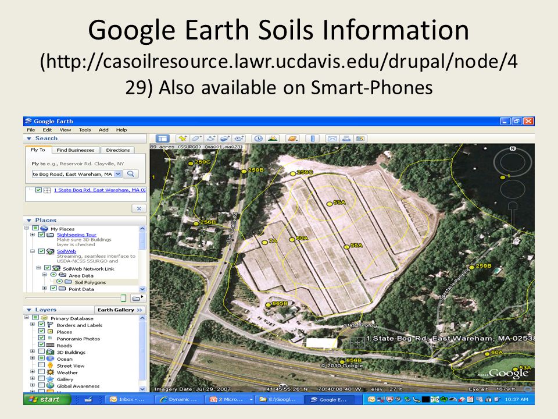Collapse the SoilWeb tree node
The width and height of the screenshot is (558, 419).
click(x=33, y=251)
